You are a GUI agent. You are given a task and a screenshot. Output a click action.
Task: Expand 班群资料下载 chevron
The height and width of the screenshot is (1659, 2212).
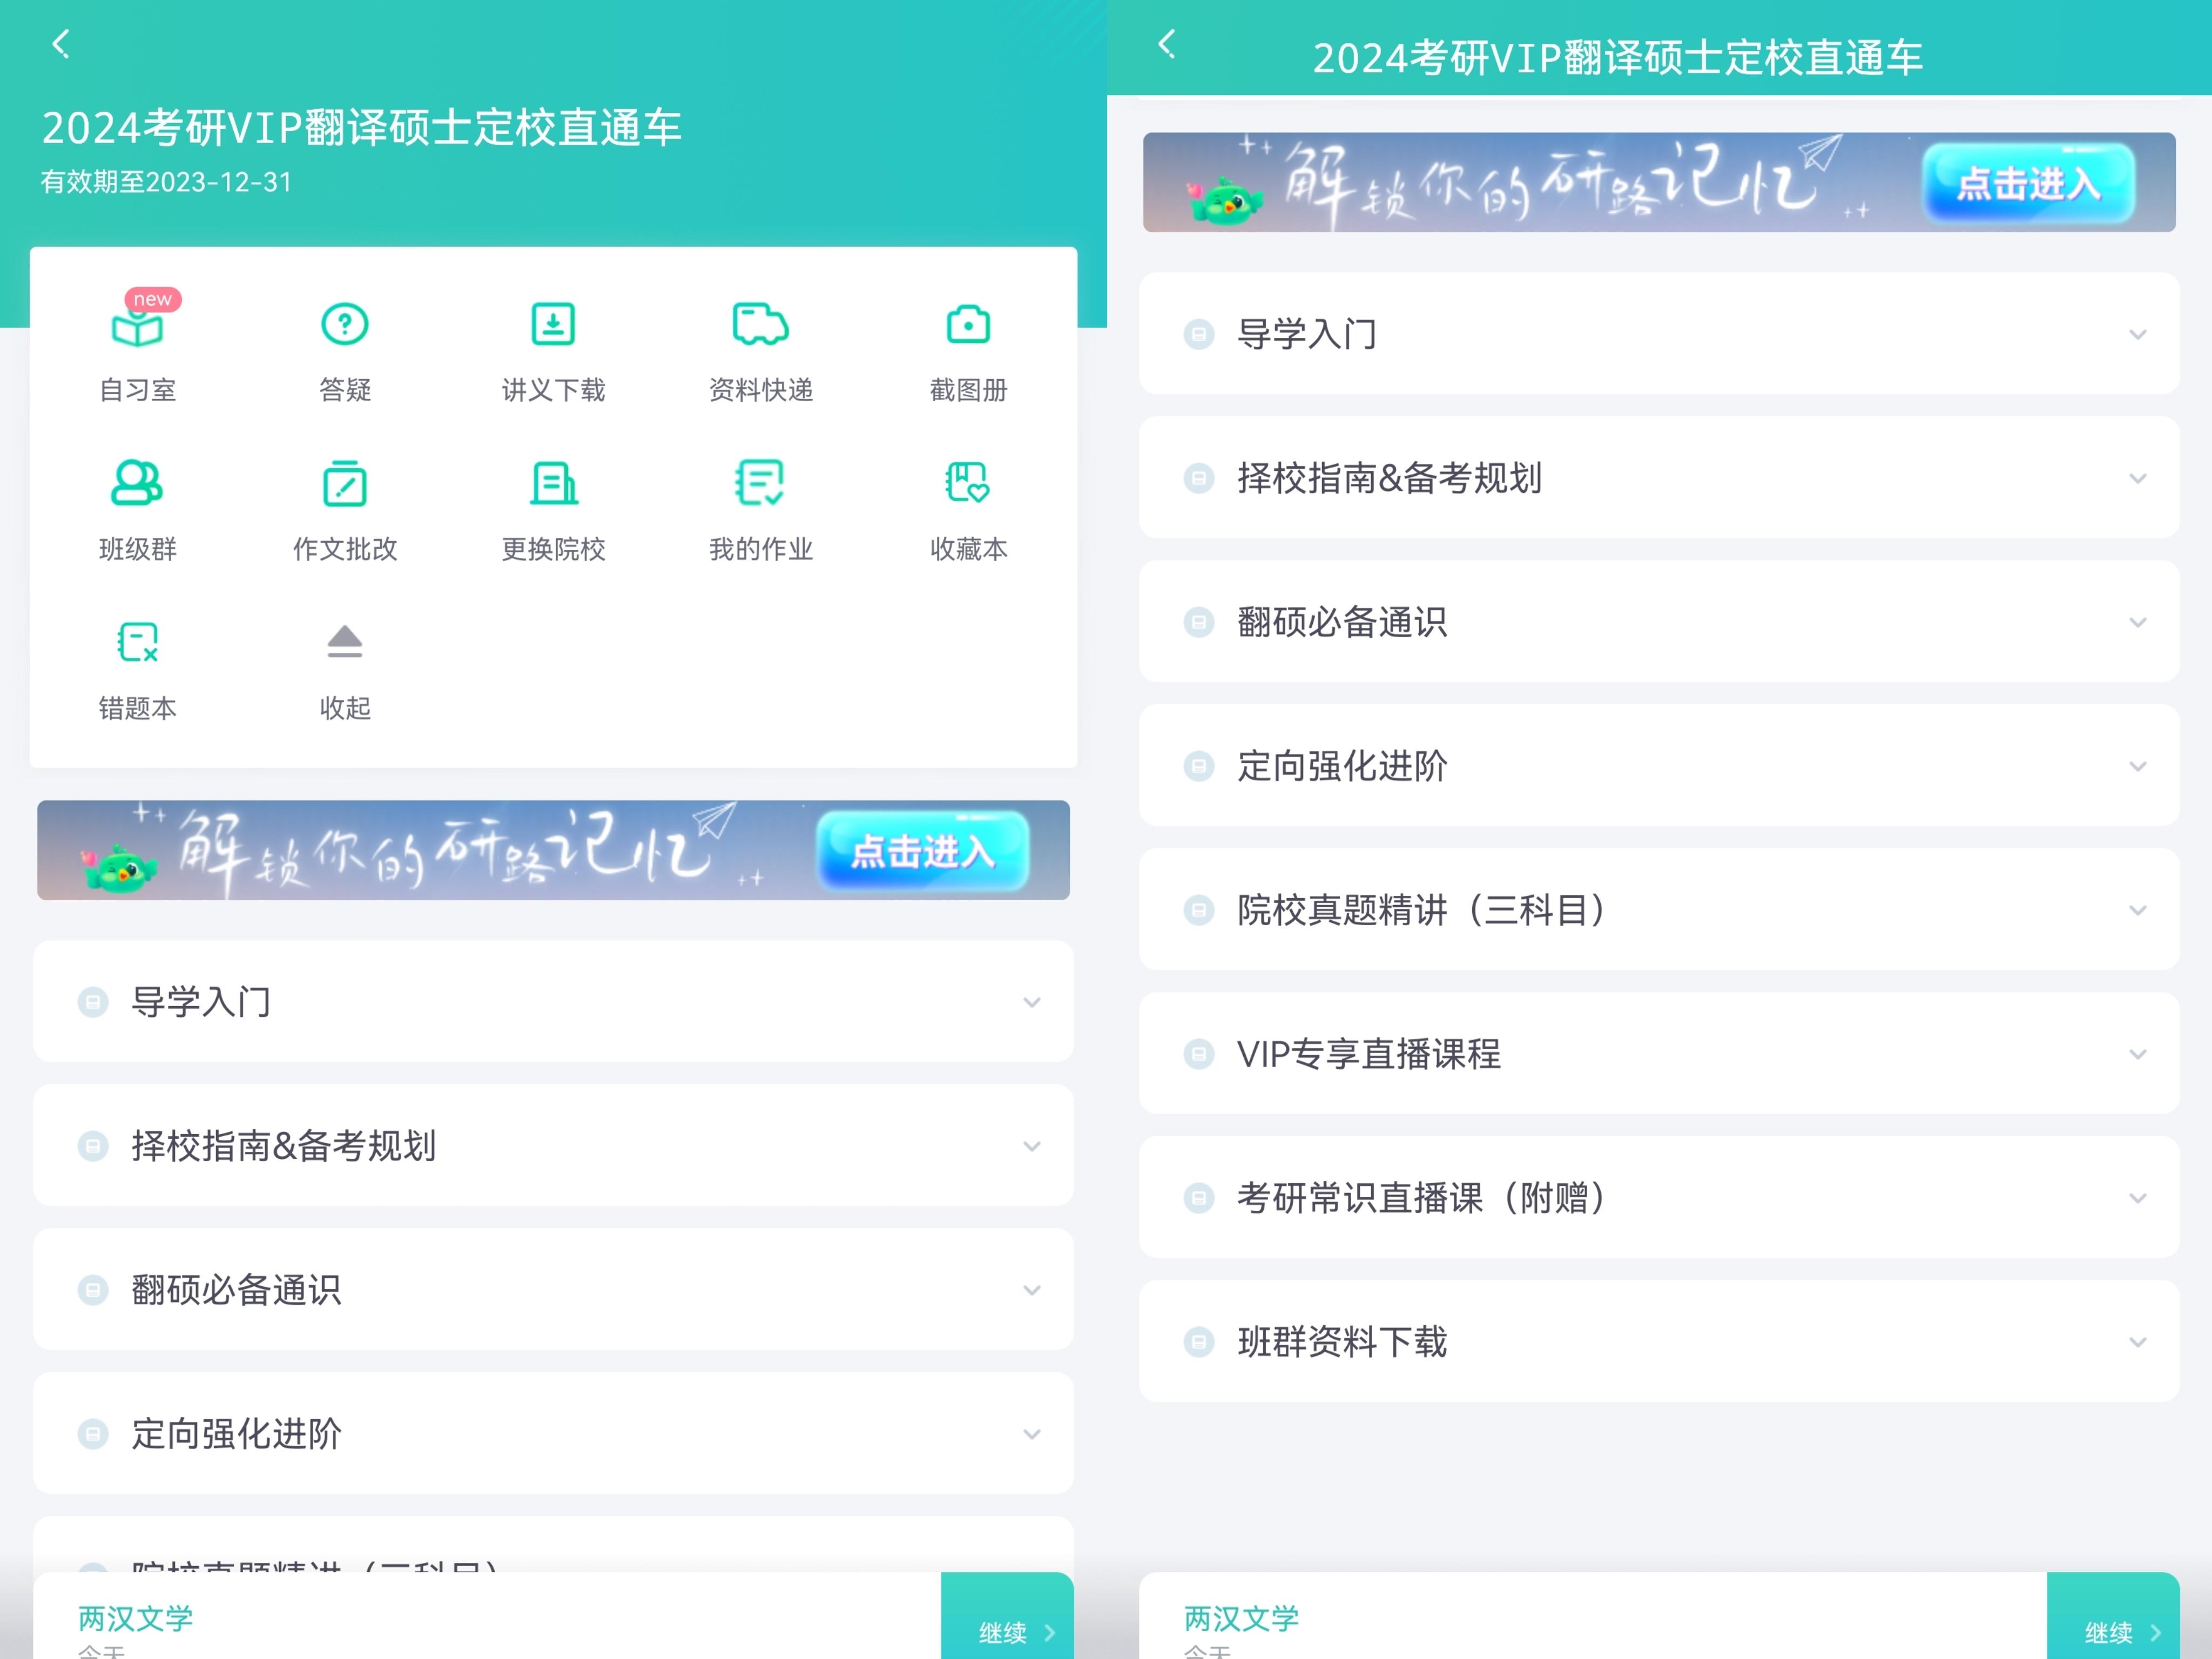coord(2138,1342)
